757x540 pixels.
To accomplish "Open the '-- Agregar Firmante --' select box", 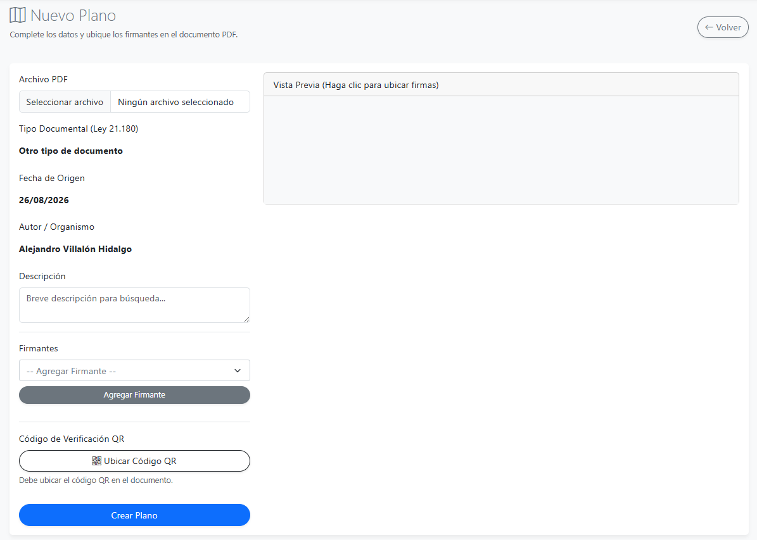I will [x=134, y=370].
